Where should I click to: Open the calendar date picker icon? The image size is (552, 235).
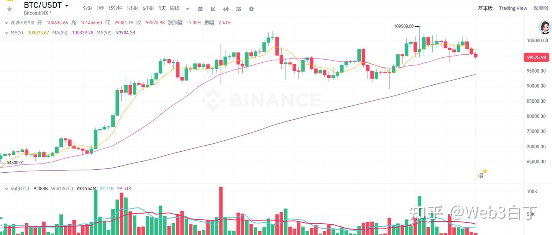[x=200, y=8]
